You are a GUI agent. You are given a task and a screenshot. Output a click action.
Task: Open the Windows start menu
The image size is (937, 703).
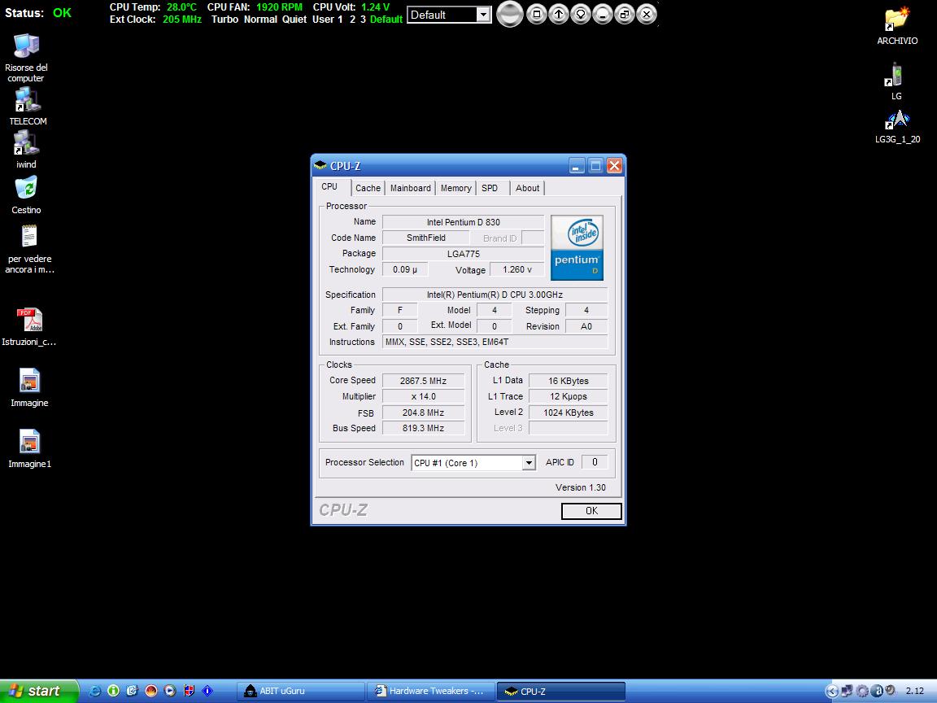pos(38,691)
